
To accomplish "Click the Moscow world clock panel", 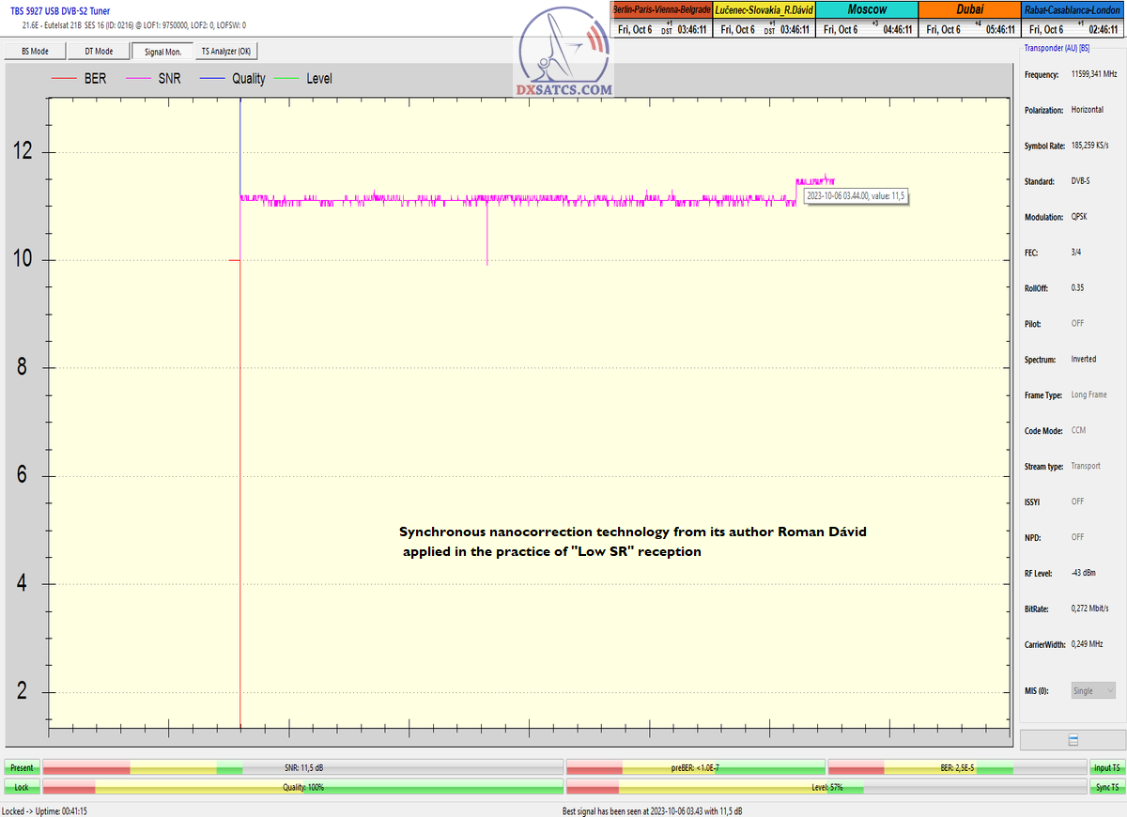I will coord(867,20).
